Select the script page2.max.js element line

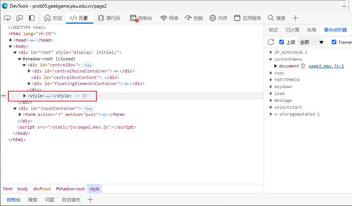(77, 127)
